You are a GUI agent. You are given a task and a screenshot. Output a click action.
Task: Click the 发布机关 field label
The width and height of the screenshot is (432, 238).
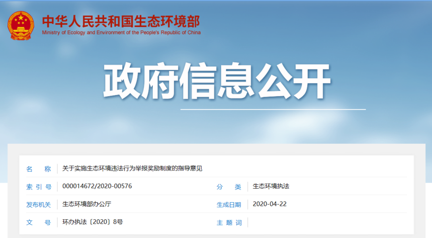(39, 205)
